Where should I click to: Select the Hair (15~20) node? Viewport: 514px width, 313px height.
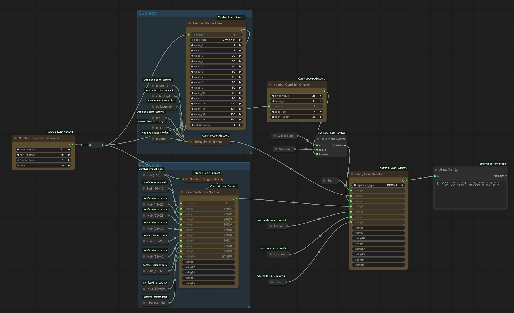[x=156, y=205]
